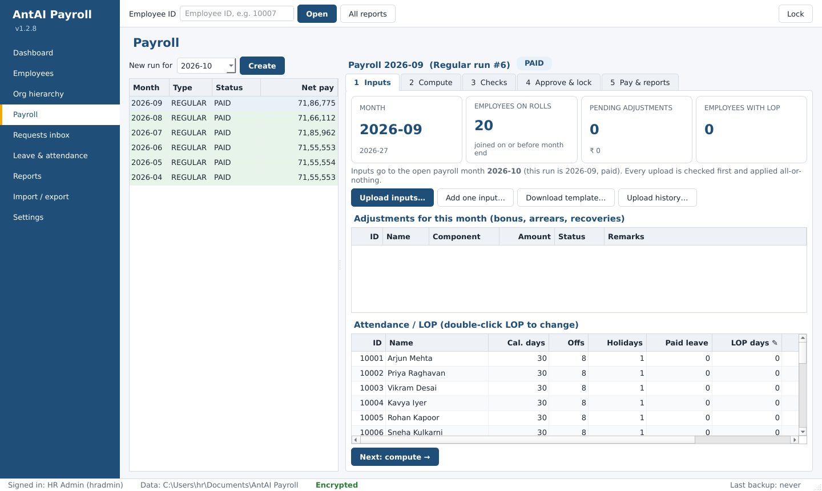Image resolution: width=822 pixels, height=491 pixels.
Task: Open Requests inbox
Action: [60, 135]
